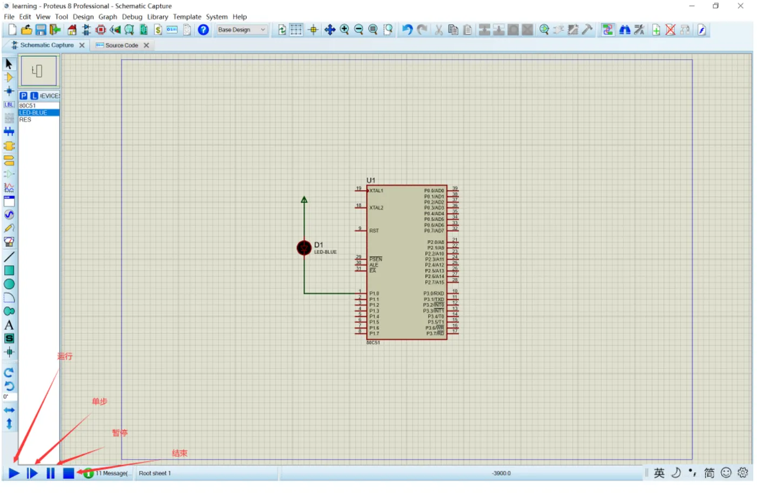Open the Design menu
The width and height of the screenshot is (757, 493).
tap(83, 17)
